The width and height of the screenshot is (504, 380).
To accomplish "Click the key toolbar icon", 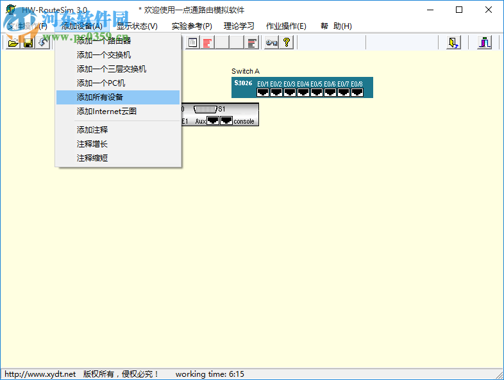I will coord(272,42).
